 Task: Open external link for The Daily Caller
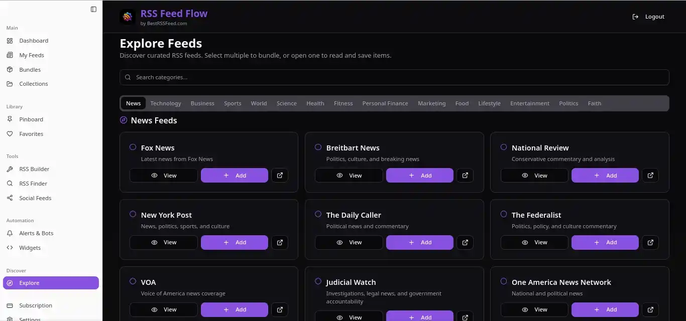(465, 243)
